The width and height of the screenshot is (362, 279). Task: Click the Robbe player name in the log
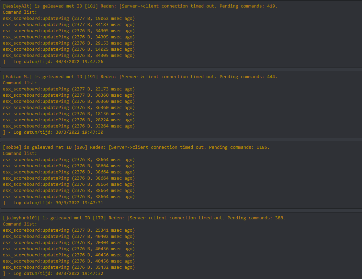pos(12,147)
